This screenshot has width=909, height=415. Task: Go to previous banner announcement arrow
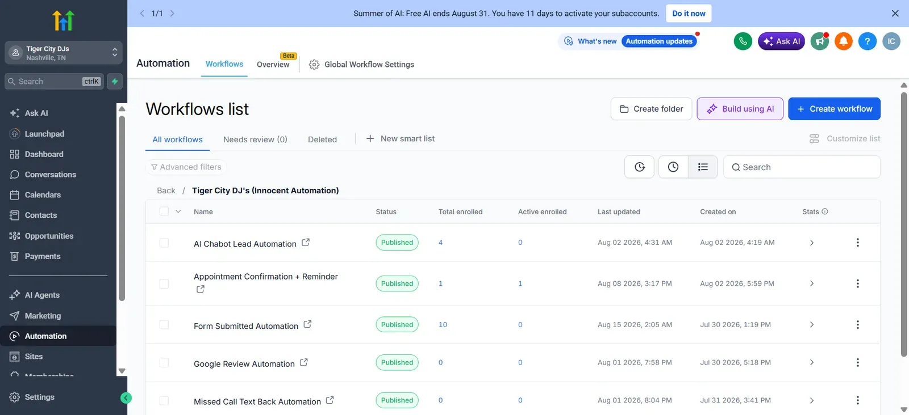pos(142,14)
